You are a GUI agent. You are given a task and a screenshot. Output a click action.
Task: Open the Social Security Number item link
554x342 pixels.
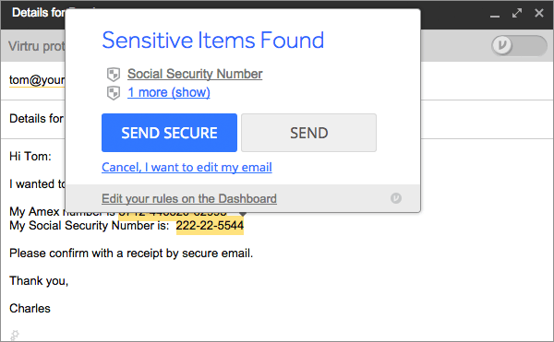pos(195,74)
